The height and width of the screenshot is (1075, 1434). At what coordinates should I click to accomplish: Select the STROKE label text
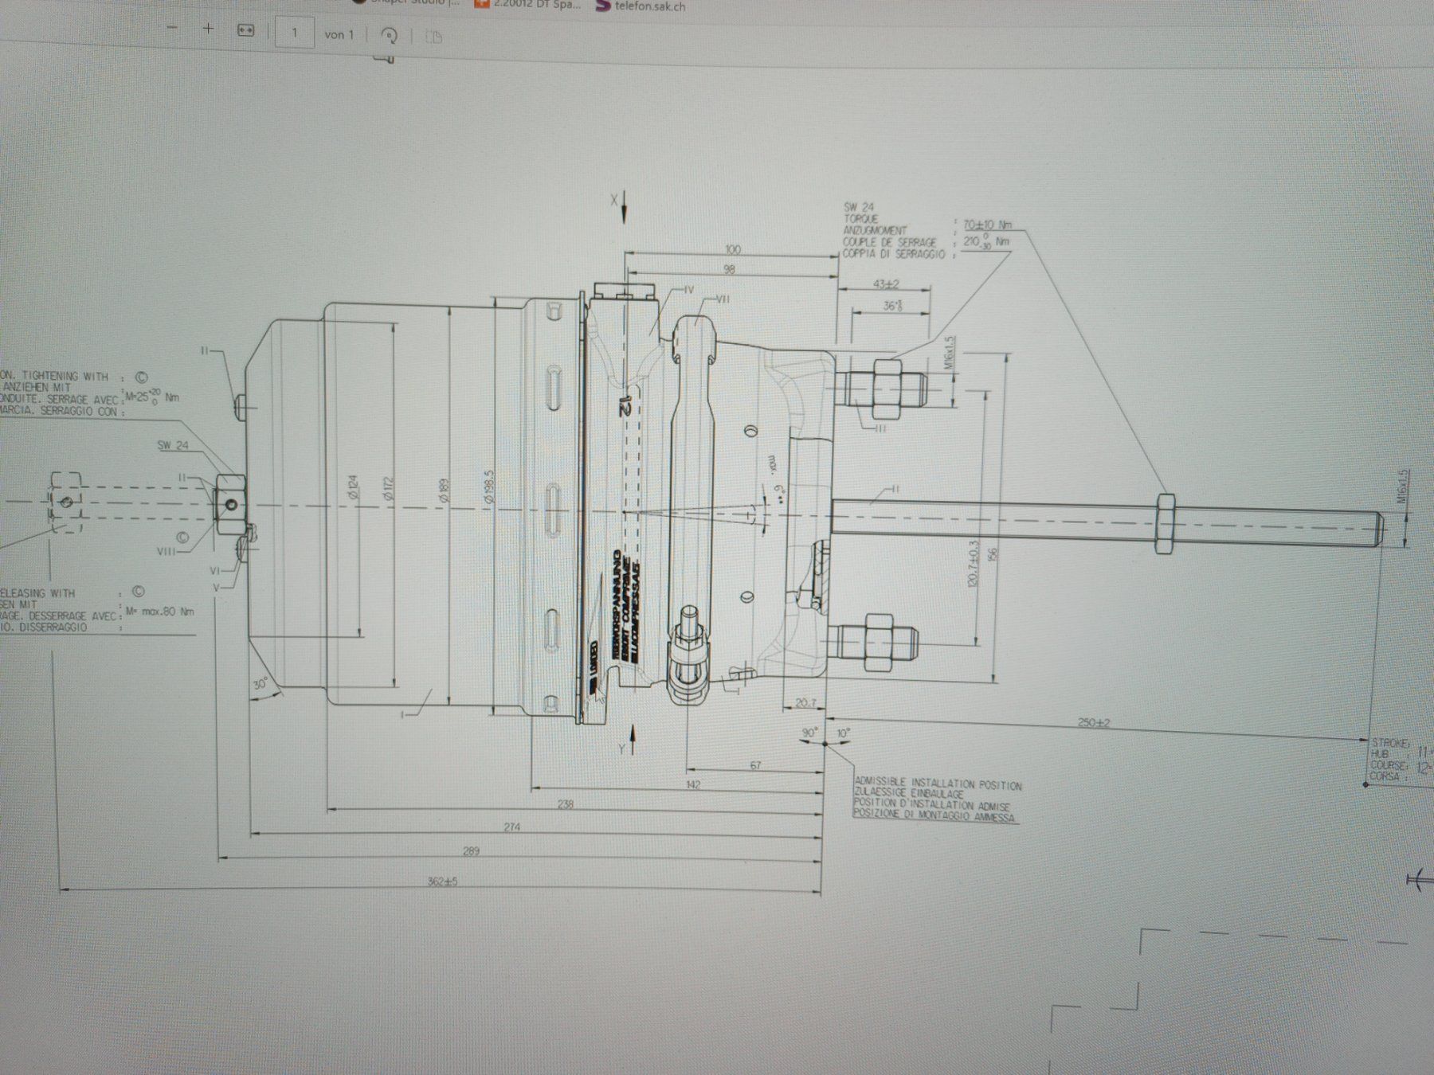coord(1389,741)
